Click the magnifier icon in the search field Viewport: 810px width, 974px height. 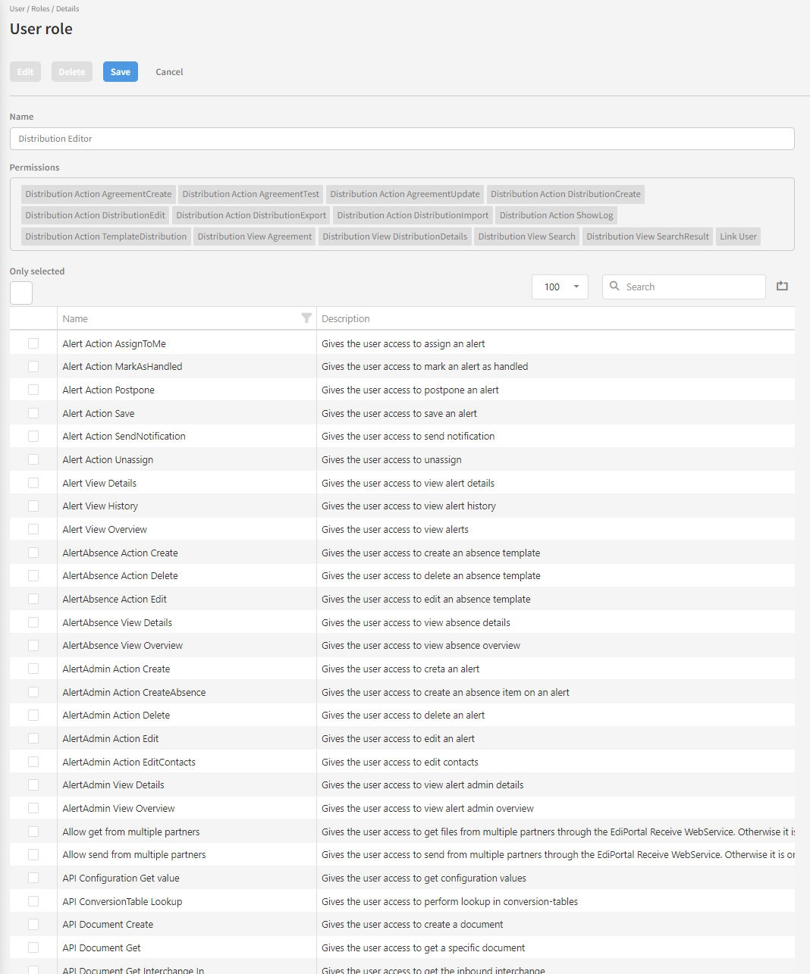[614, 287]
